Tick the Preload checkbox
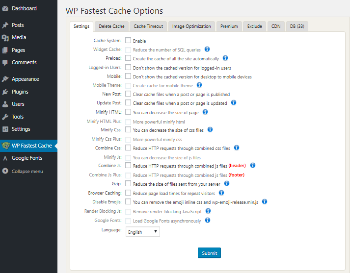Image resolution: width=350 pixels, height=273 pixels. point(128,58)
